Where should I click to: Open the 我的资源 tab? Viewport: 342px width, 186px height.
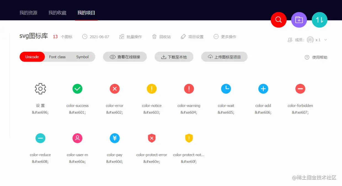pyautogui.click(x=28, y=13)
